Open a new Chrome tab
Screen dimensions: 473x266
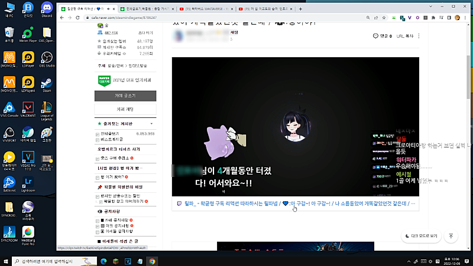(x=300, y=9)
